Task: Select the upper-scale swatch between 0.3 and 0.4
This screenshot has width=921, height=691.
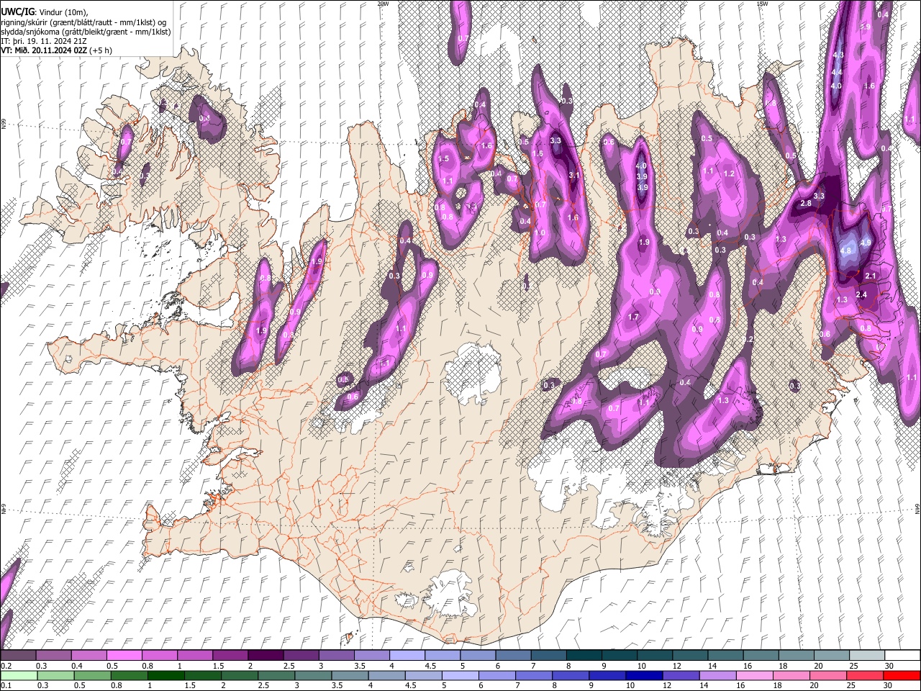Action: coord(54,656)
